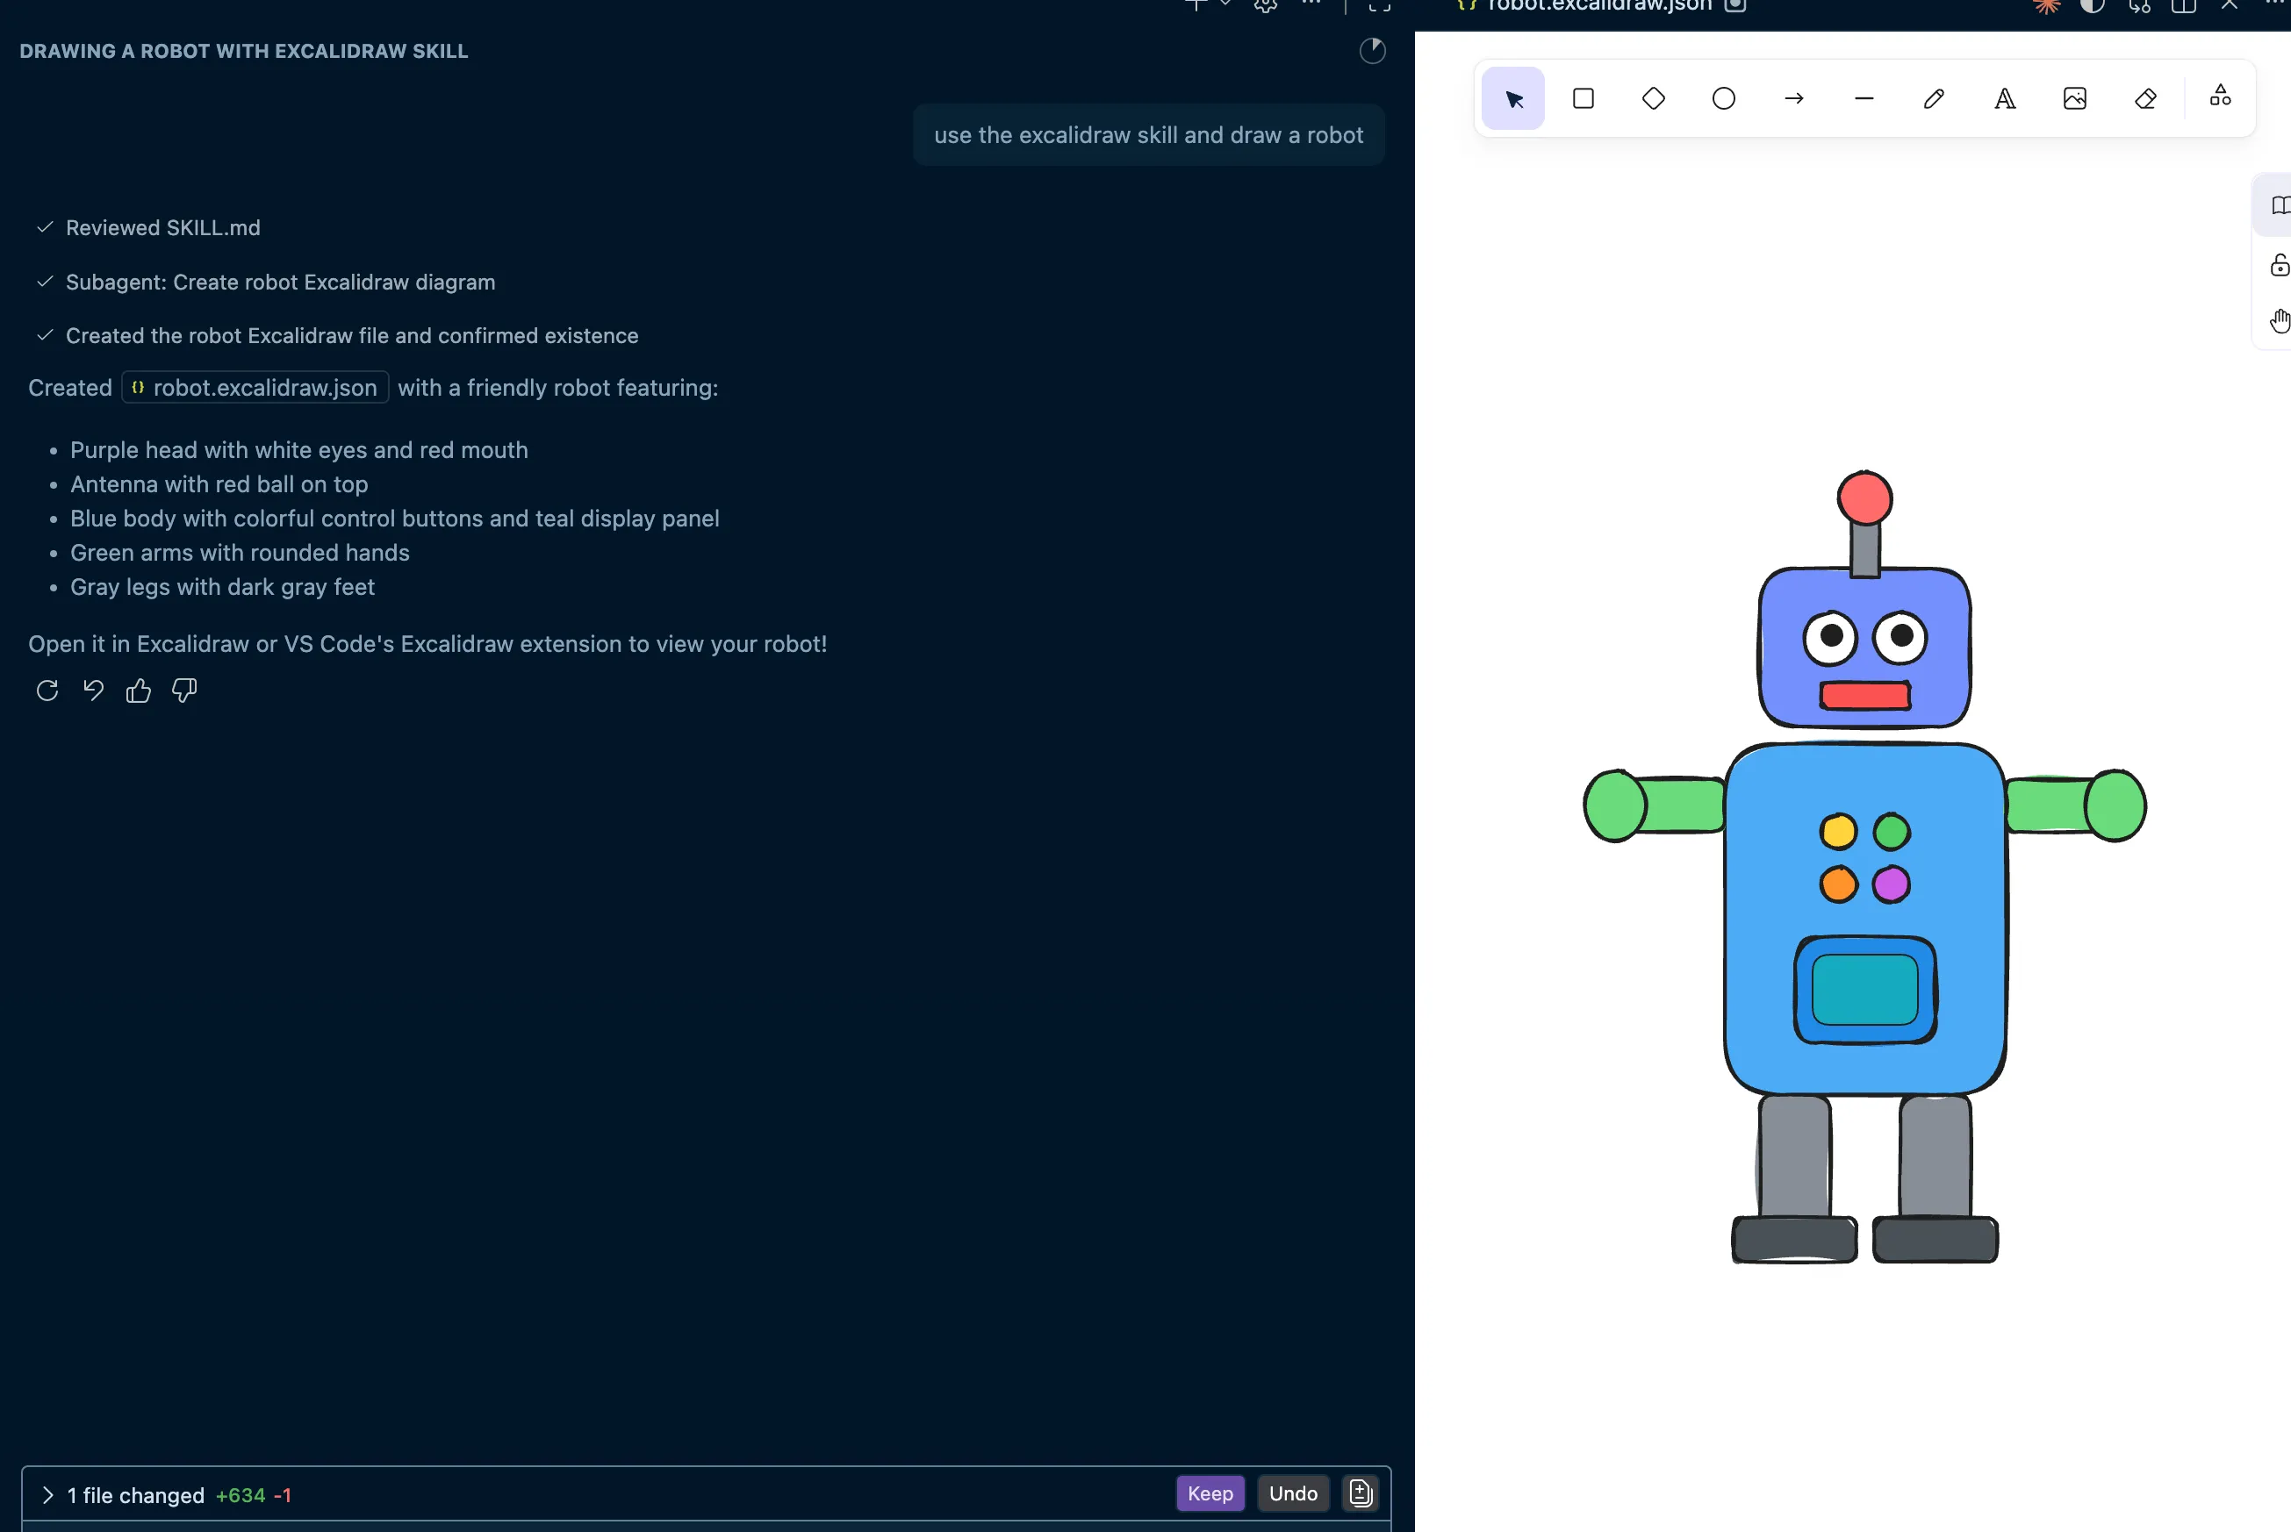This screenshot has width=2291, height=1532.
Task: Select the Rectangle tool
Action: point(1584,97)
